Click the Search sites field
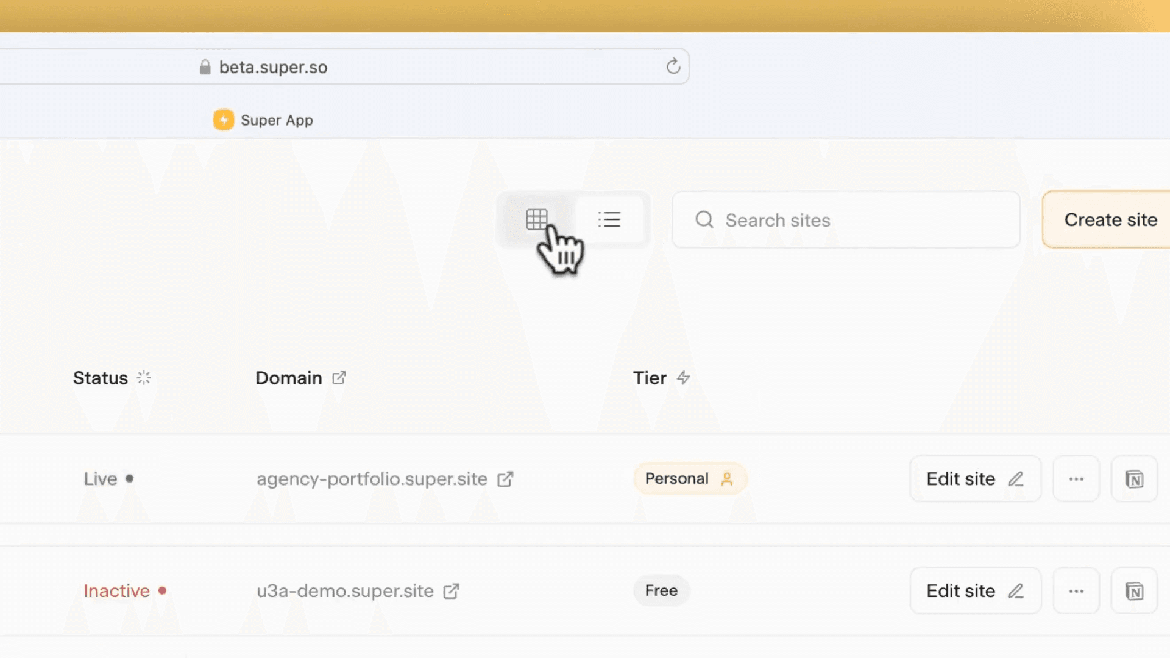 tap(846, 220)
